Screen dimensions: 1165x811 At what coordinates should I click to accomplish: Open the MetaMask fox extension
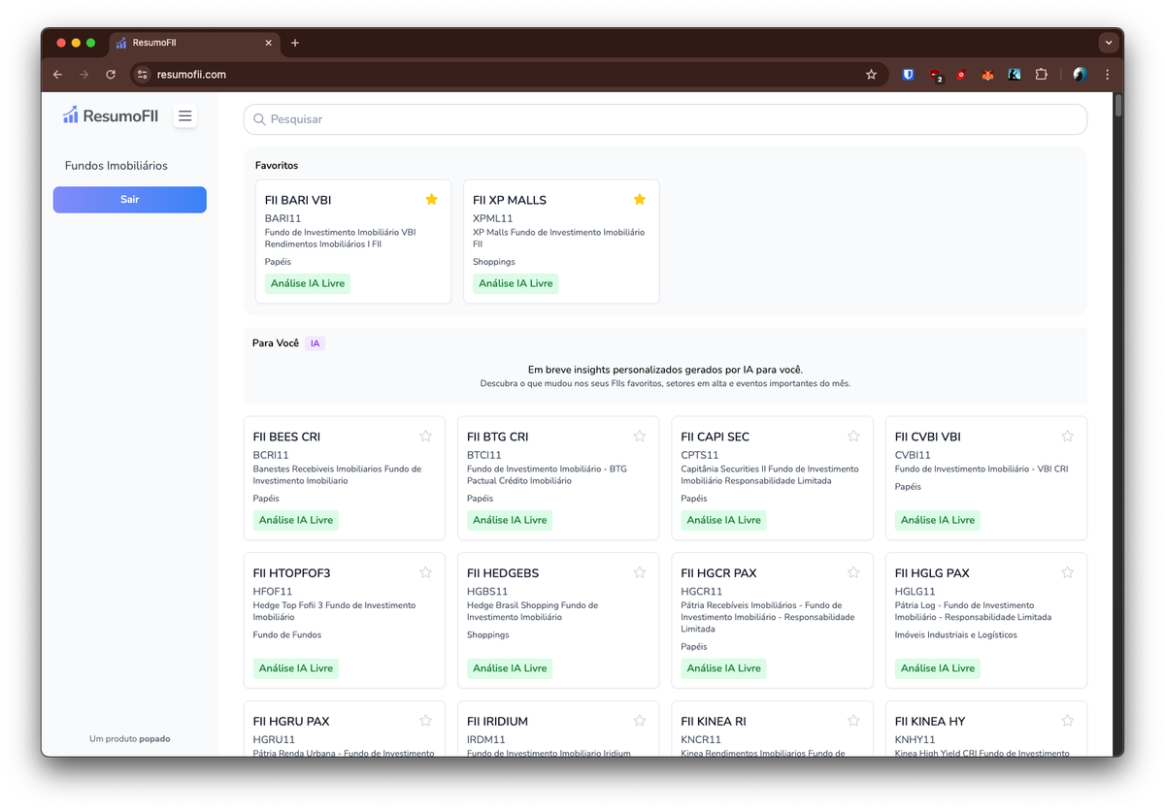(987, 75)
